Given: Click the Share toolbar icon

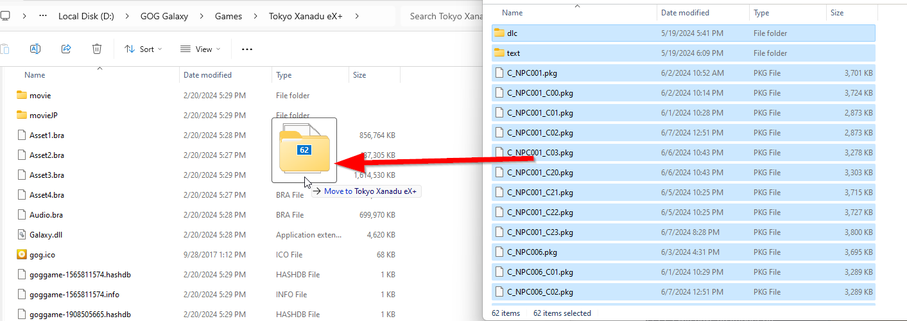Looking at the screenshot, I should click(x=66, y=49).
